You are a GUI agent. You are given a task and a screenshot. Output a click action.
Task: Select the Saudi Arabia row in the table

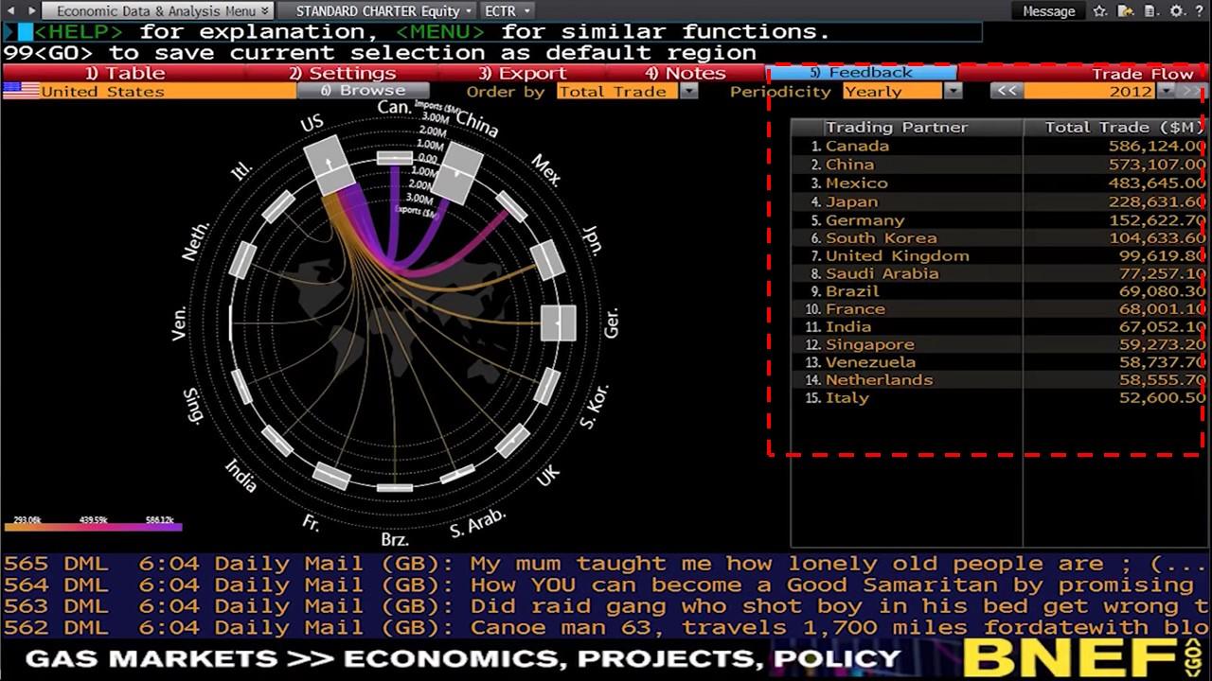[999, 273]
